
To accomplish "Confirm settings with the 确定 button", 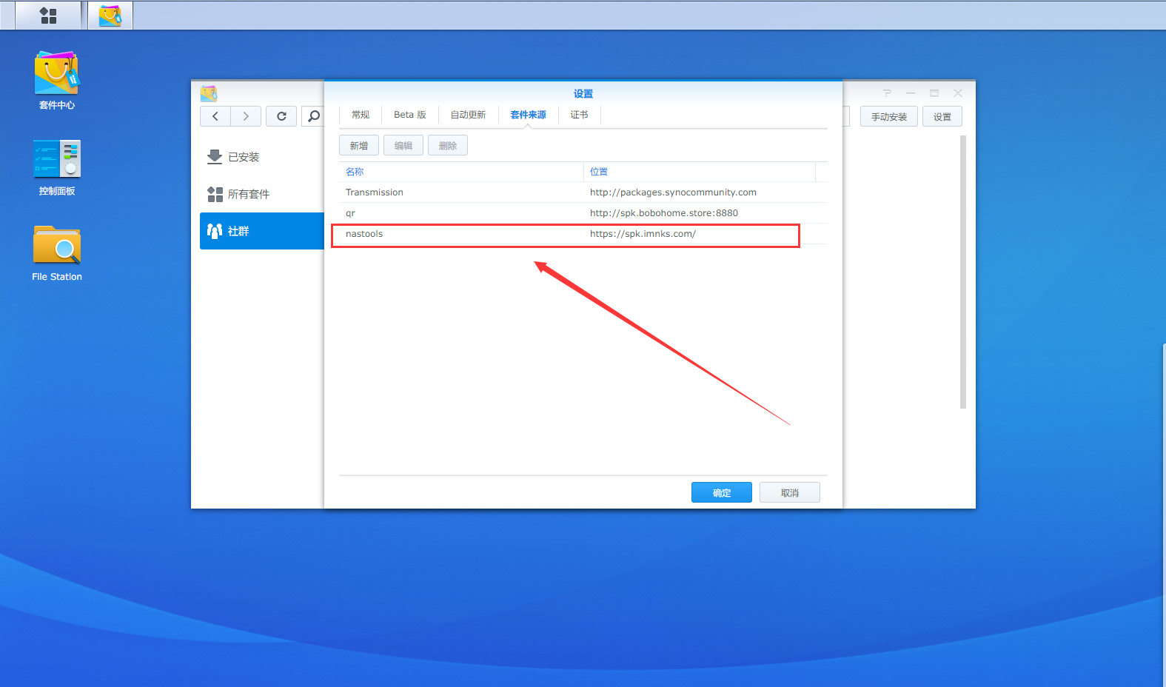I will [721, 493].
